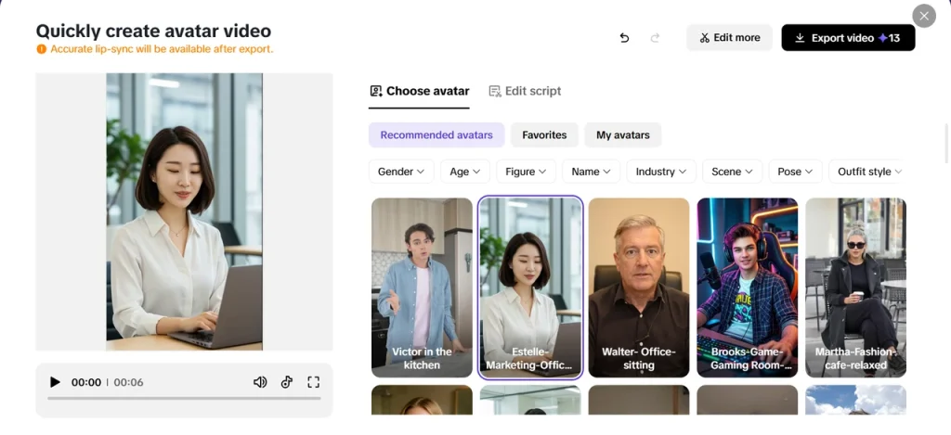Click the TikTok icon in player
The width and height of the screenshot is (951, 435).
point(287,382)
